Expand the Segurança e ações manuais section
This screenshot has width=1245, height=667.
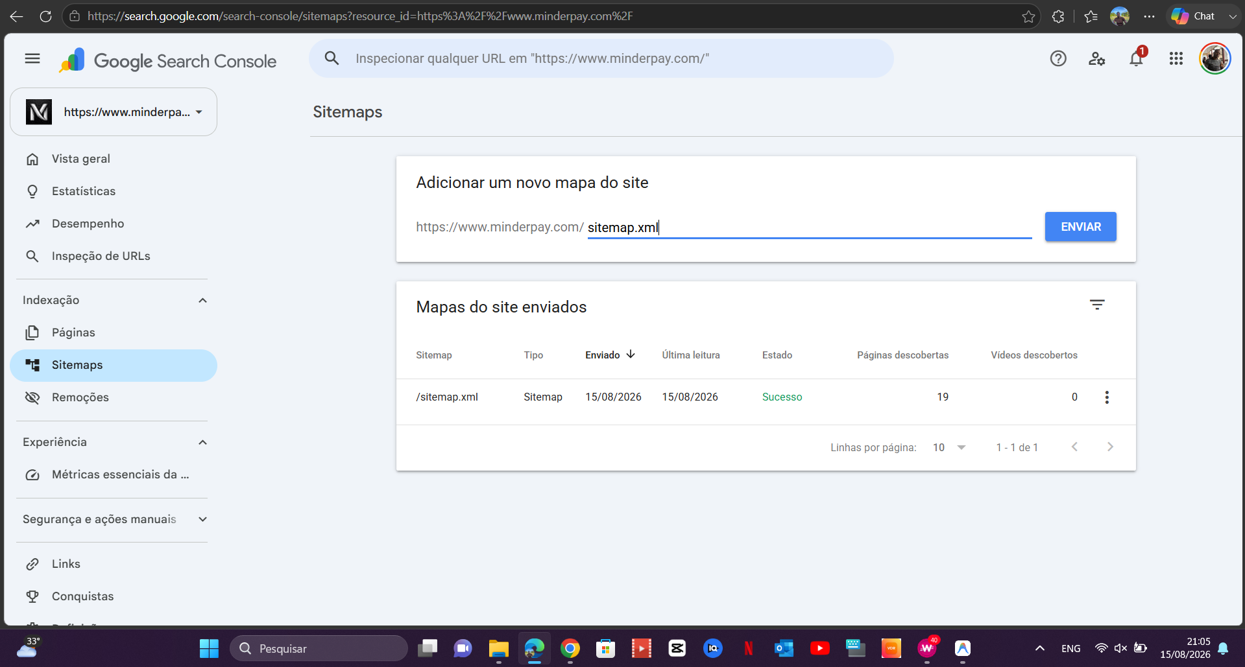pyautogui.click(x=202, y=519)
